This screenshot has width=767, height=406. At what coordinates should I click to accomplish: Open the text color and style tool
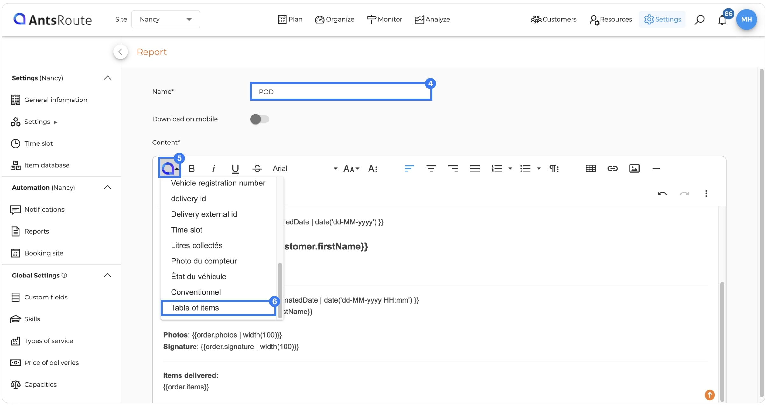pos(373,169)
